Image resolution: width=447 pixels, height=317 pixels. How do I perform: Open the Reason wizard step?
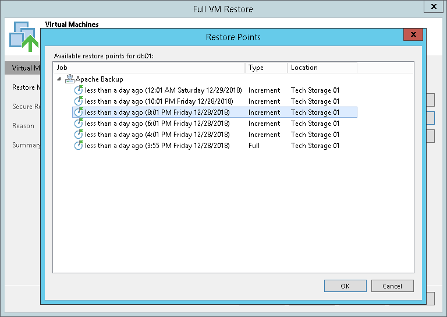click(x=23, y=126)
